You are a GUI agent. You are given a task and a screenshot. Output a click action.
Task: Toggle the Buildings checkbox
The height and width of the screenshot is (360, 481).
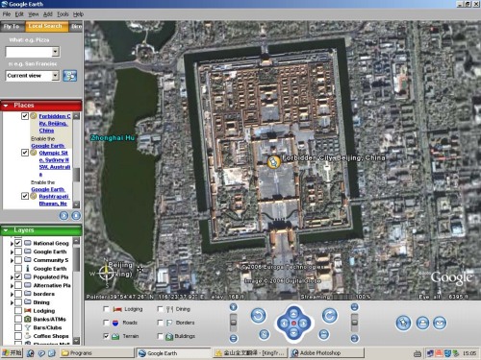pos(160,336)
